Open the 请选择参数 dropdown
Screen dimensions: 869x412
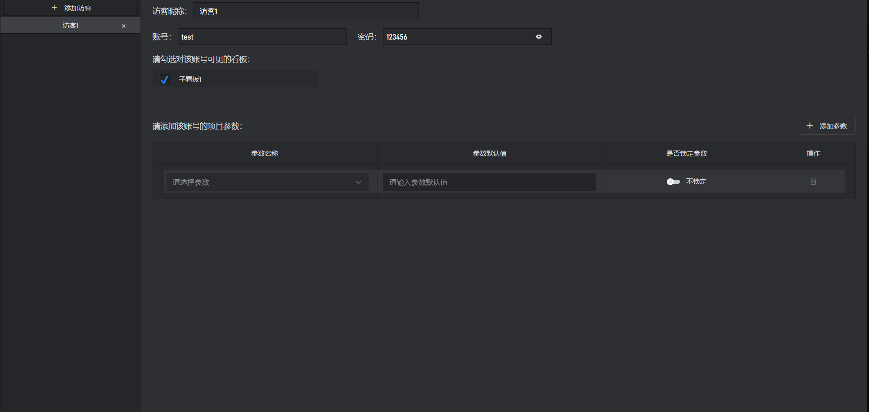(x=267, y=182)
